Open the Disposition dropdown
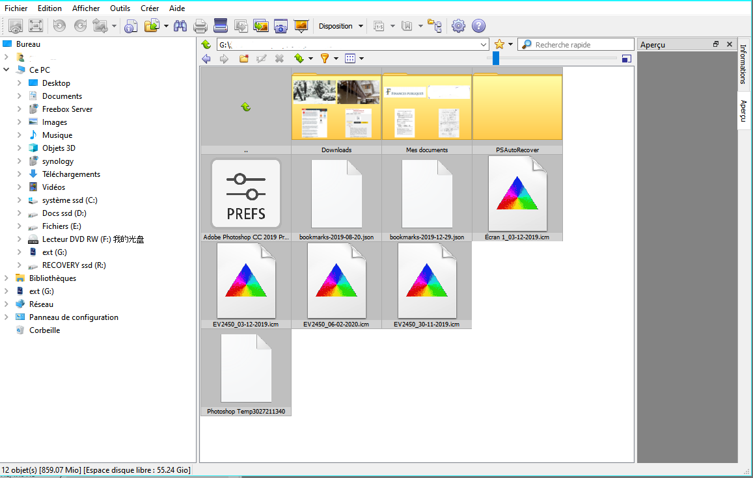The width and height of the screenshot is (753, 478). [x=340, y=26]
